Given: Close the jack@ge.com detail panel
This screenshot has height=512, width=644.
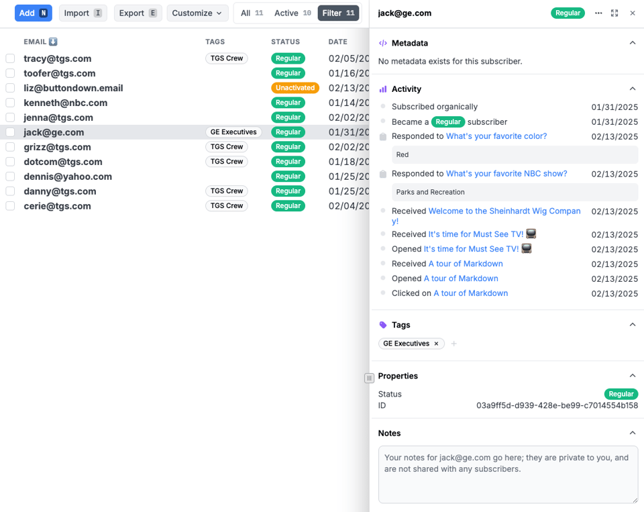Looking at the screenshot, I should tap(633, 13).
